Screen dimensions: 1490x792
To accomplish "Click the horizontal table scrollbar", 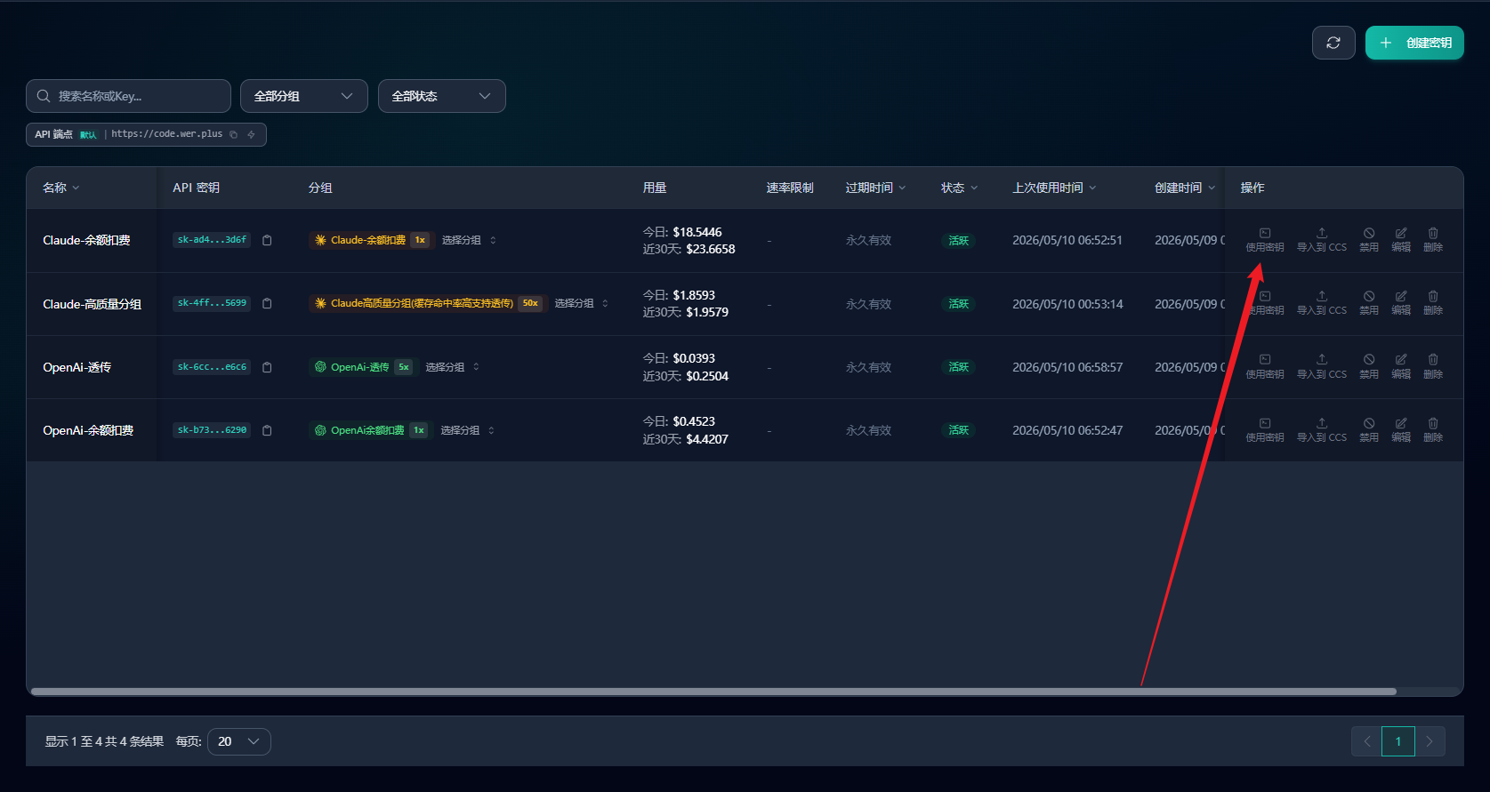I will (x=713, y=691).
